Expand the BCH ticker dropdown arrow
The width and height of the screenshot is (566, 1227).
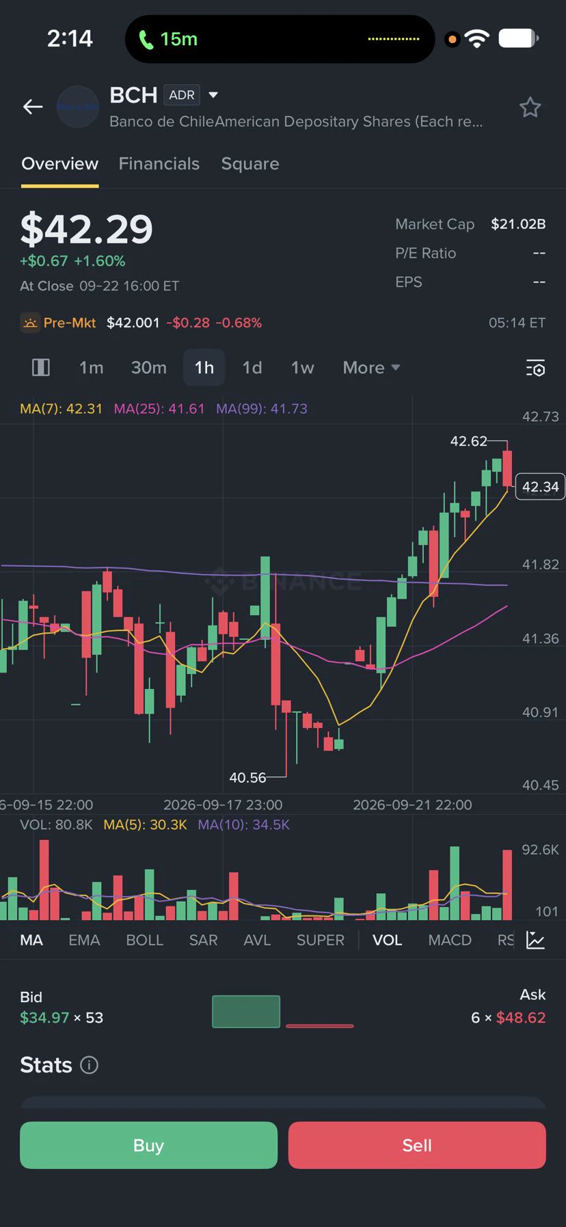(x=213, y=95)
